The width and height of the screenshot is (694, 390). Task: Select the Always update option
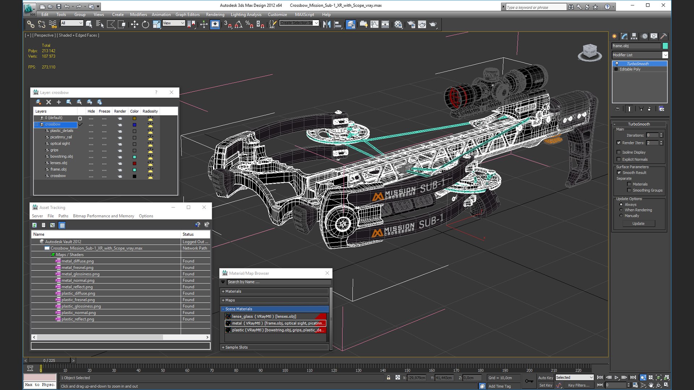[621, 204]
